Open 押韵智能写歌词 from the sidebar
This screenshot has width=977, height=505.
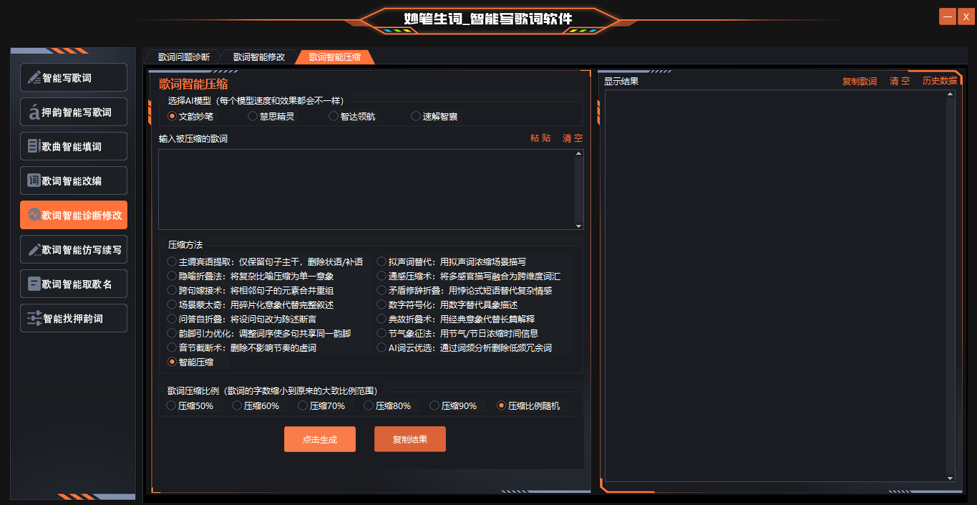[x=74, y=112]
